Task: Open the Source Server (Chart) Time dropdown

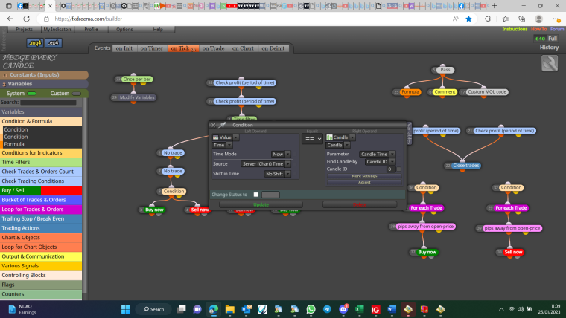Action: [266, 164]
